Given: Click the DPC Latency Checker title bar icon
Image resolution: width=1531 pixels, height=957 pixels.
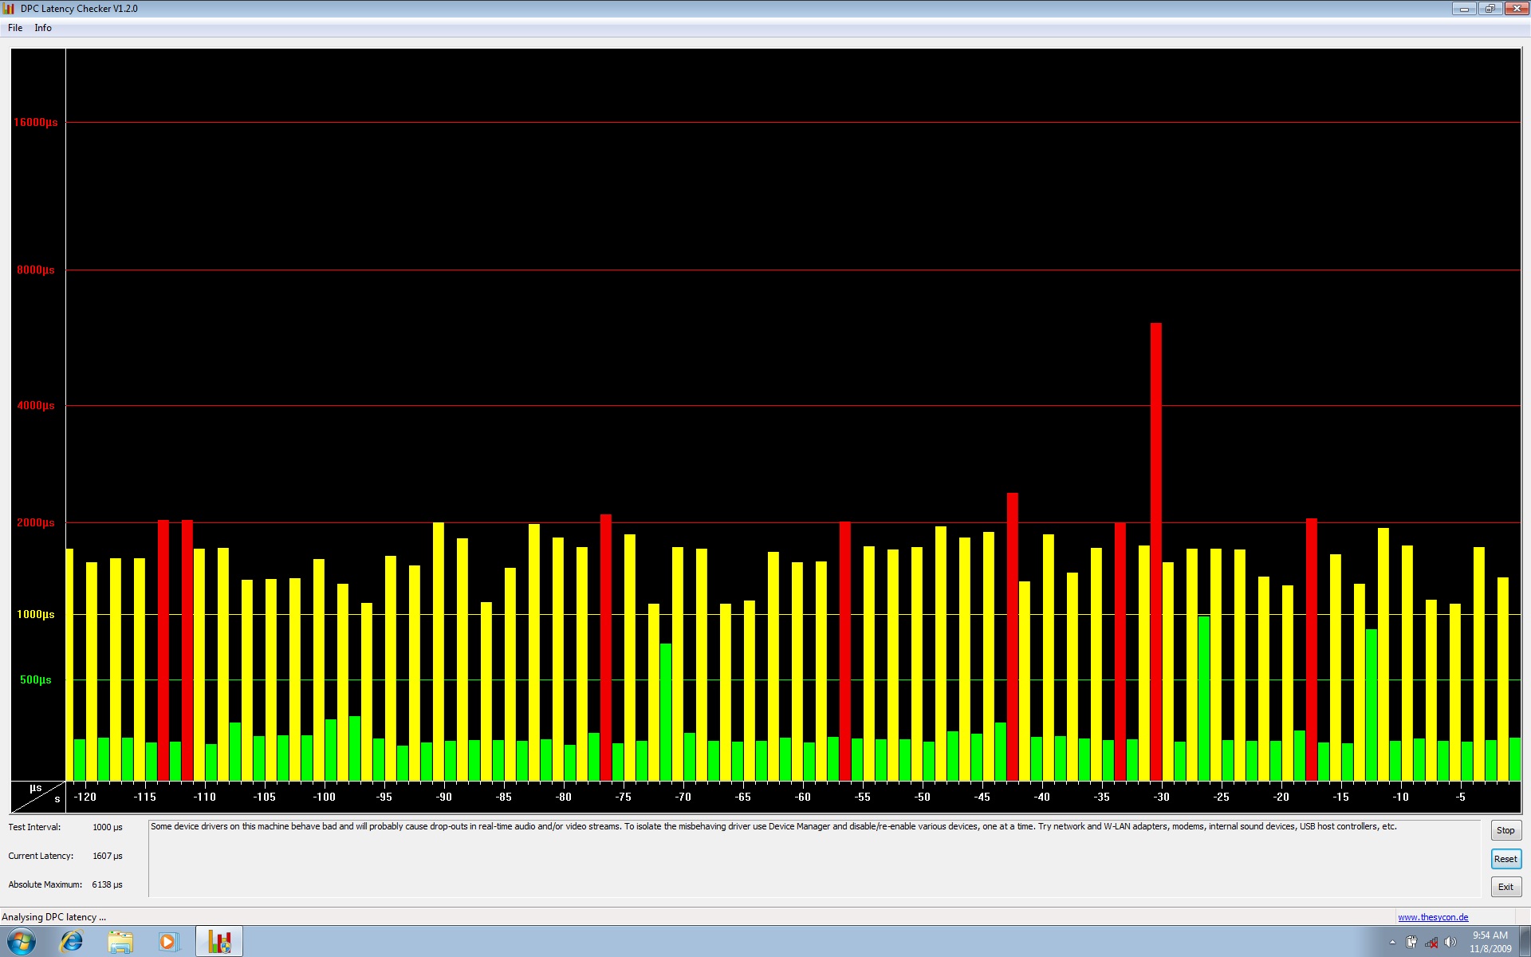Looking at the screenshot, I should 9,9.
